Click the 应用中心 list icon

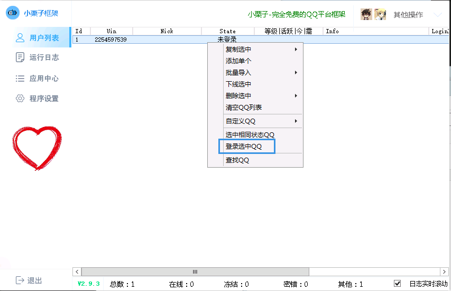[x=20, y=78]
